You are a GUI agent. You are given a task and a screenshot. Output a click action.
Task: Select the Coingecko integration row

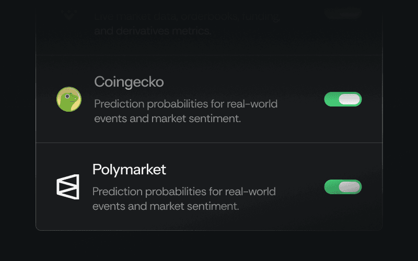[210, 99]
